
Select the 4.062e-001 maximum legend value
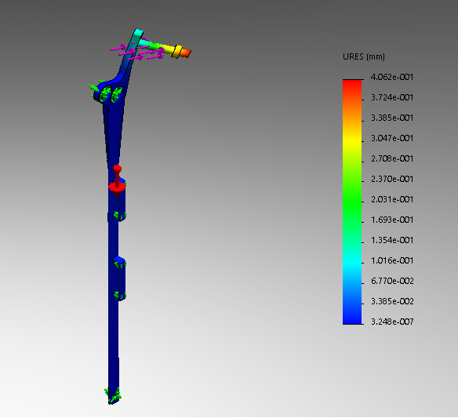point(392,77)
